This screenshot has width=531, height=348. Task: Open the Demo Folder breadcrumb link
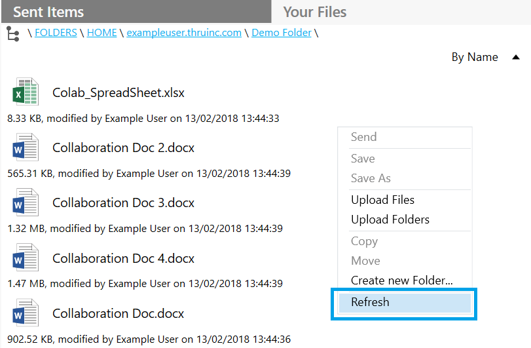[x=282, y=33]
